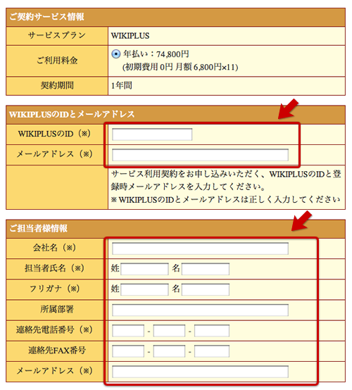This screenshot has width=352, height=390.
Task: Click first box of 連絡先電話番号
Action: 128,331
